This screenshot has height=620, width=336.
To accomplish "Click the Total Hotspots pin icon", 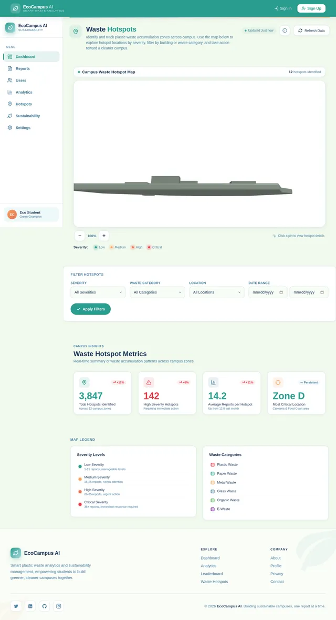I will pyautogui.click(x=84, y=382).
